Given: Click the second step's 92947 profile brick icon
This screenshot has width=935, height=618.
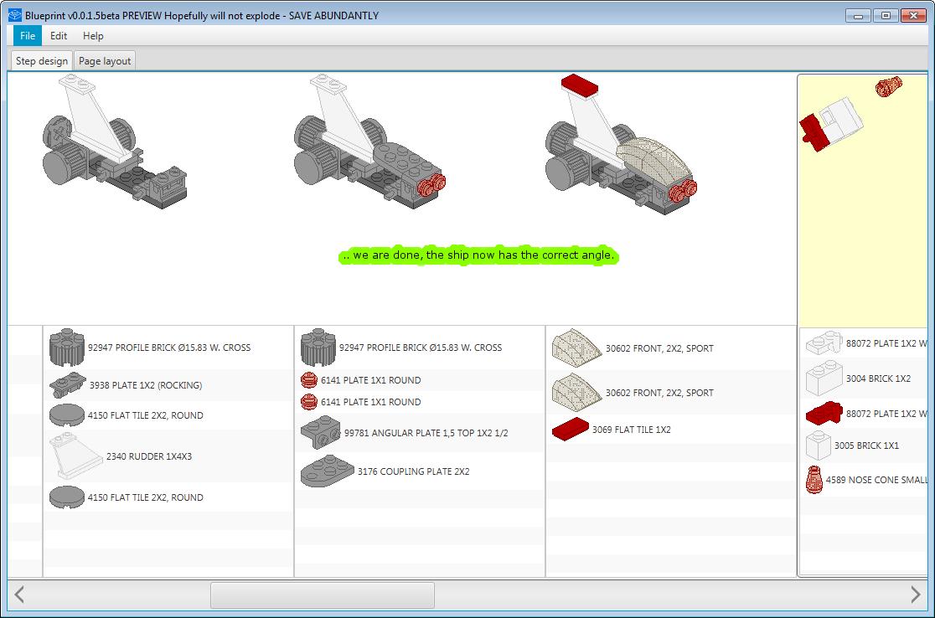Looking at the screenshot, I should (x=318, y=348).
